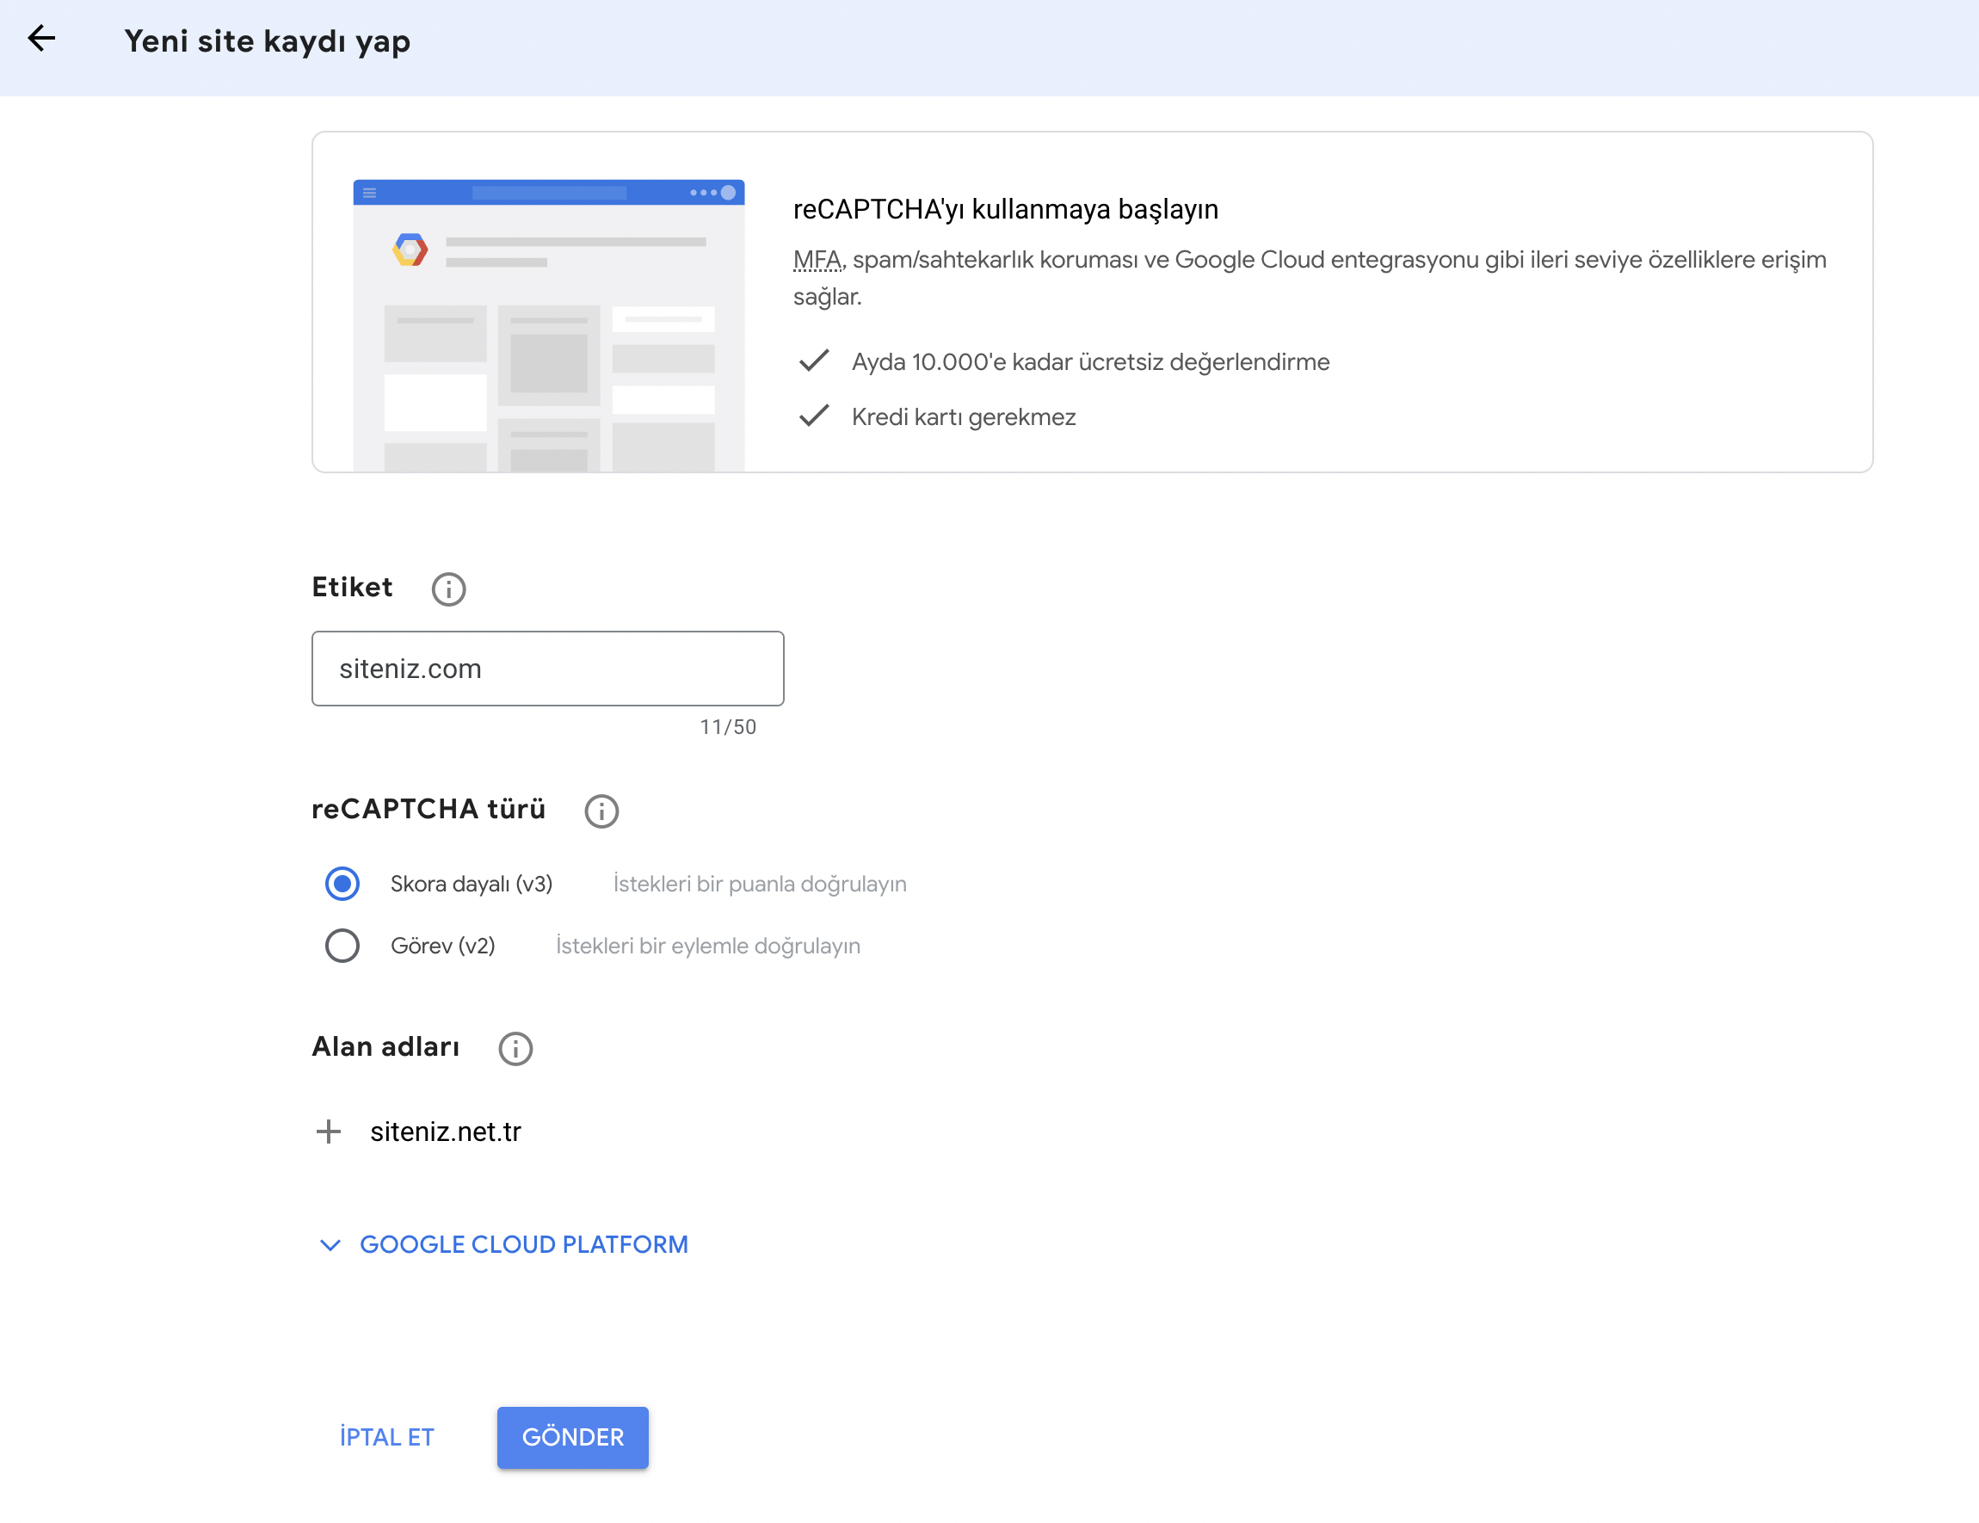Click the Görev (v2) option label
The height and width of the screenshot is (1523, 1979).
(x=442, y=946)
